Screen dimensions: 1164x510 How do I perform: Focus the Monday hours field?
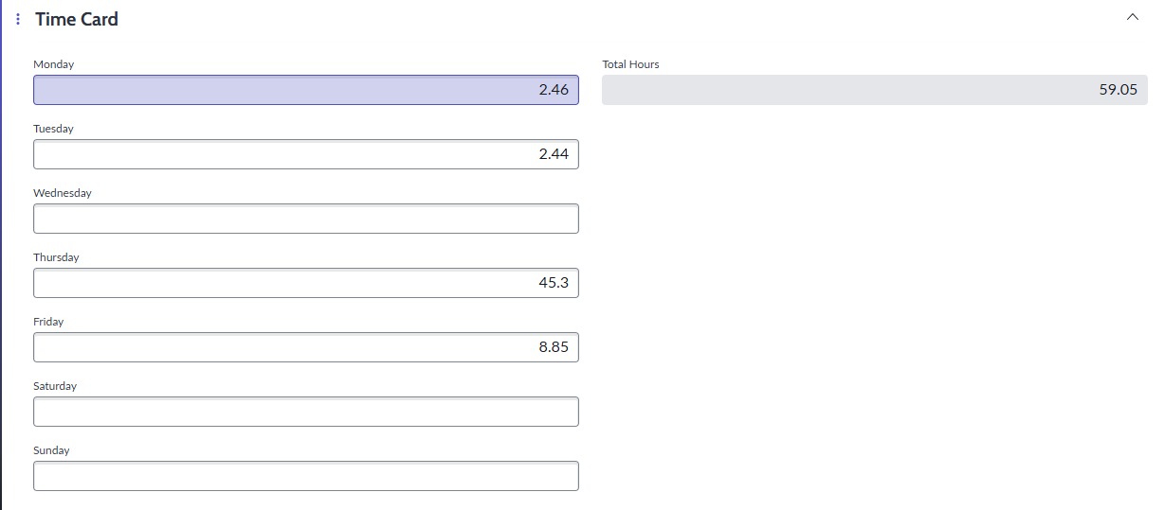pos(305,90)
